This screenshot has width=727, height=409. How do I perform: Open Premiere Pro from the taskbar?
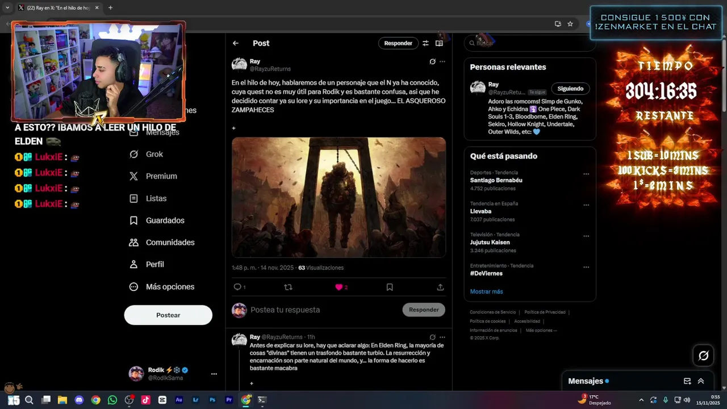pos(229,400)
